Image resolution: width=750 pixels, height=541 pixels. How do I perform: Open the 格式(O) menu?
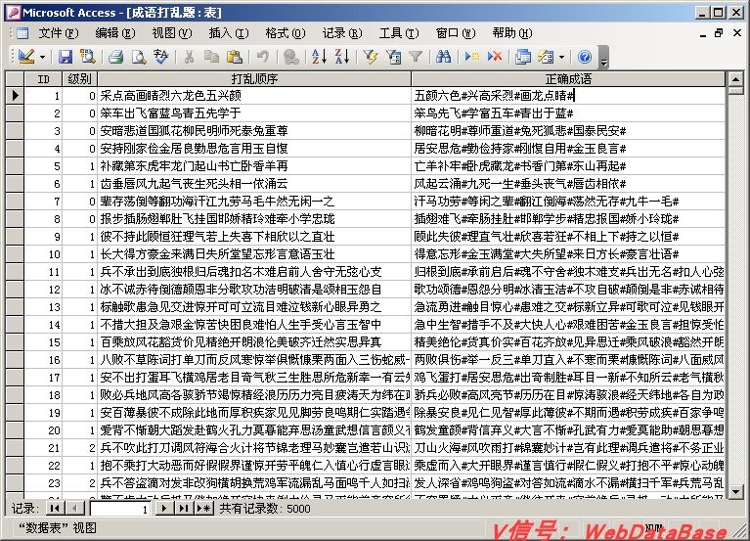[x=286, y=33]
